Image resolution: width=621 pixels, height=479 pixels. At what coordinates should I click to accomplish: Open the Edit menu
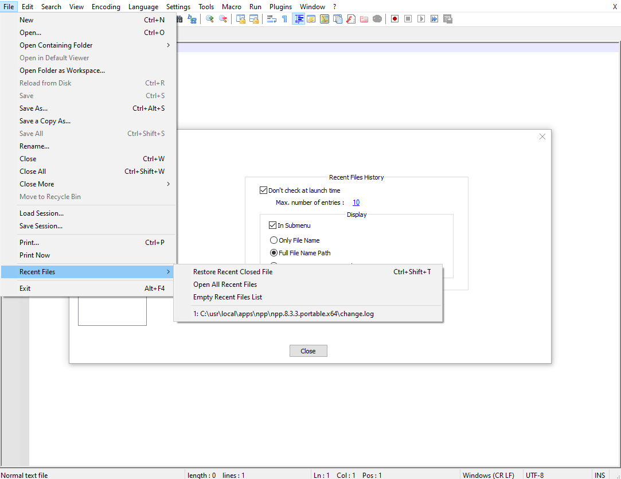point(28,7)
